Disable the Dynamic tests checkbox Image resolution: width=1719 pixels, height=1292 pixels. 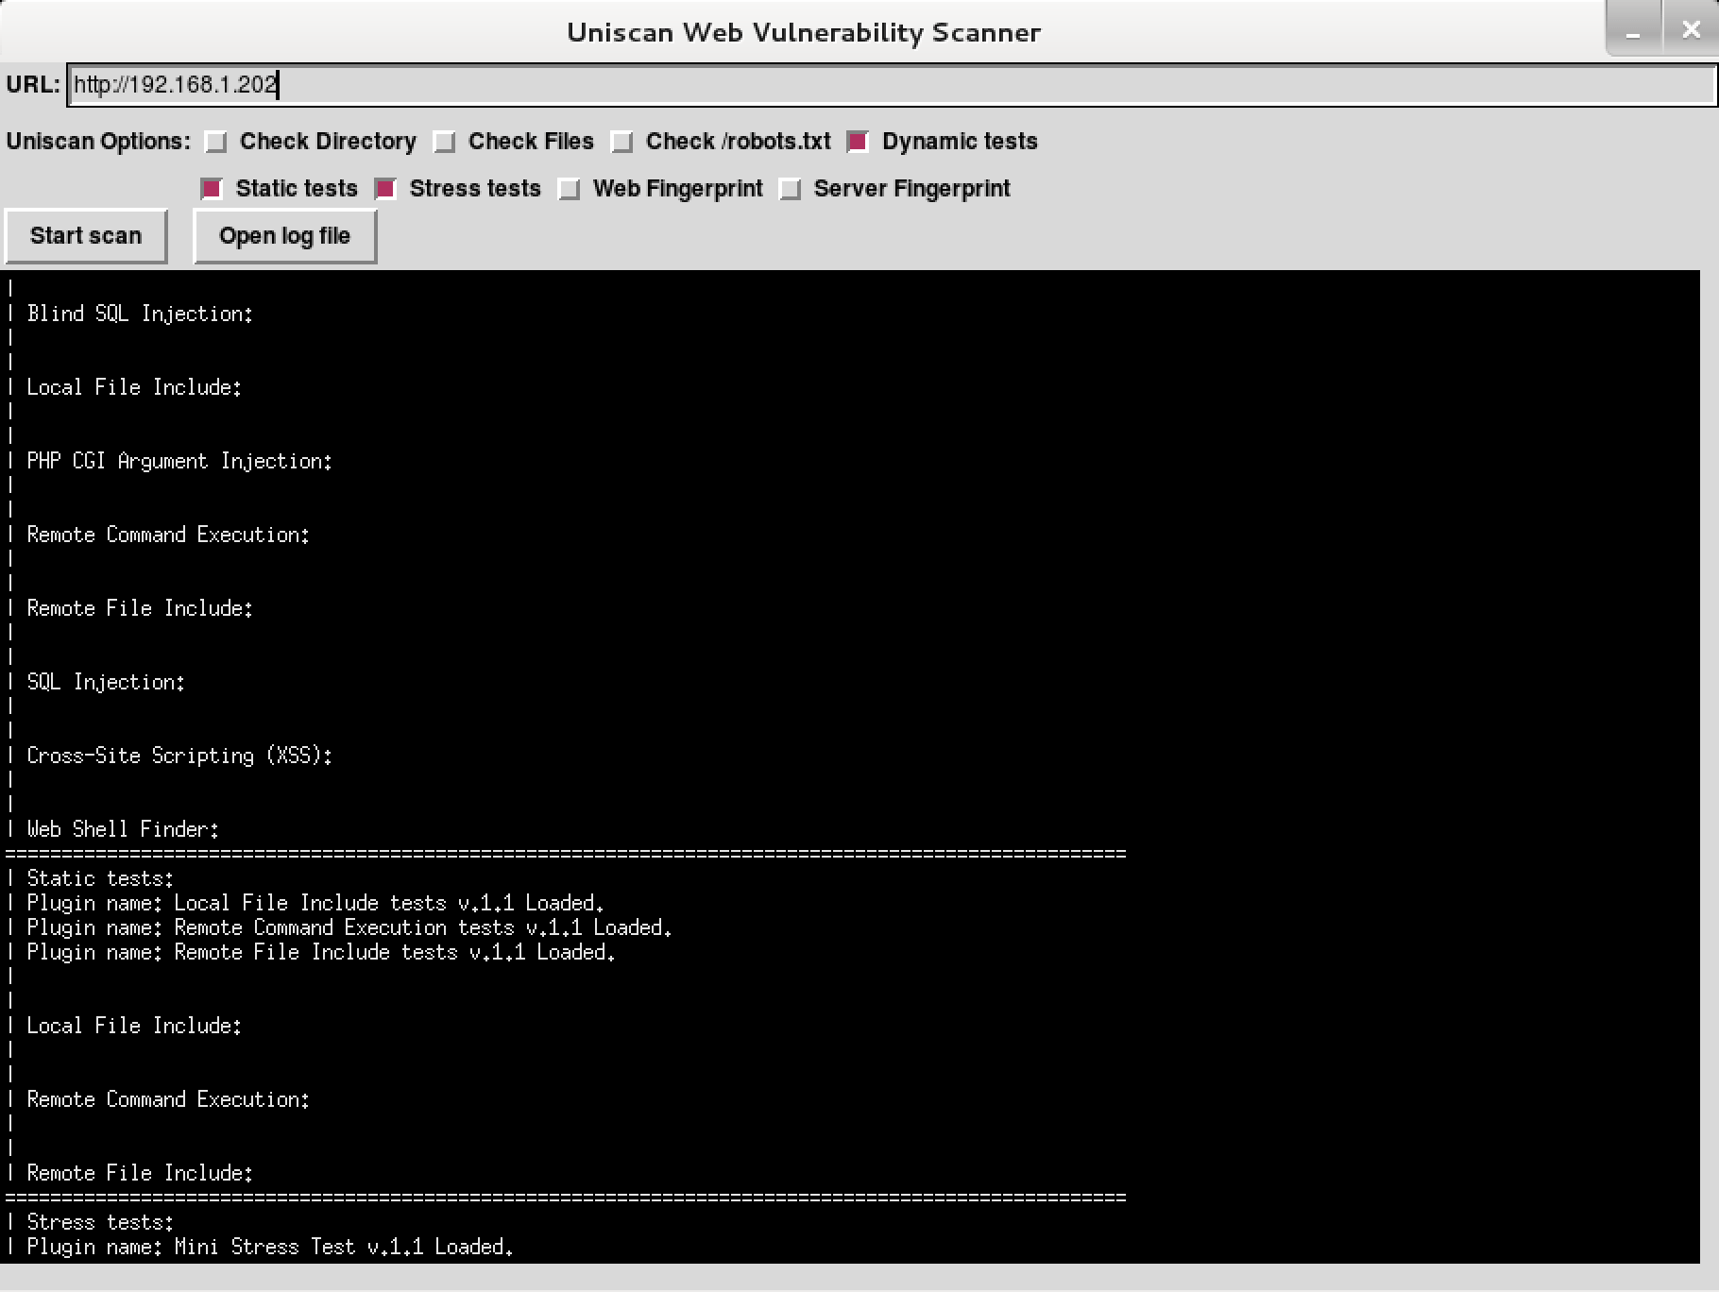tap(858, 142)
